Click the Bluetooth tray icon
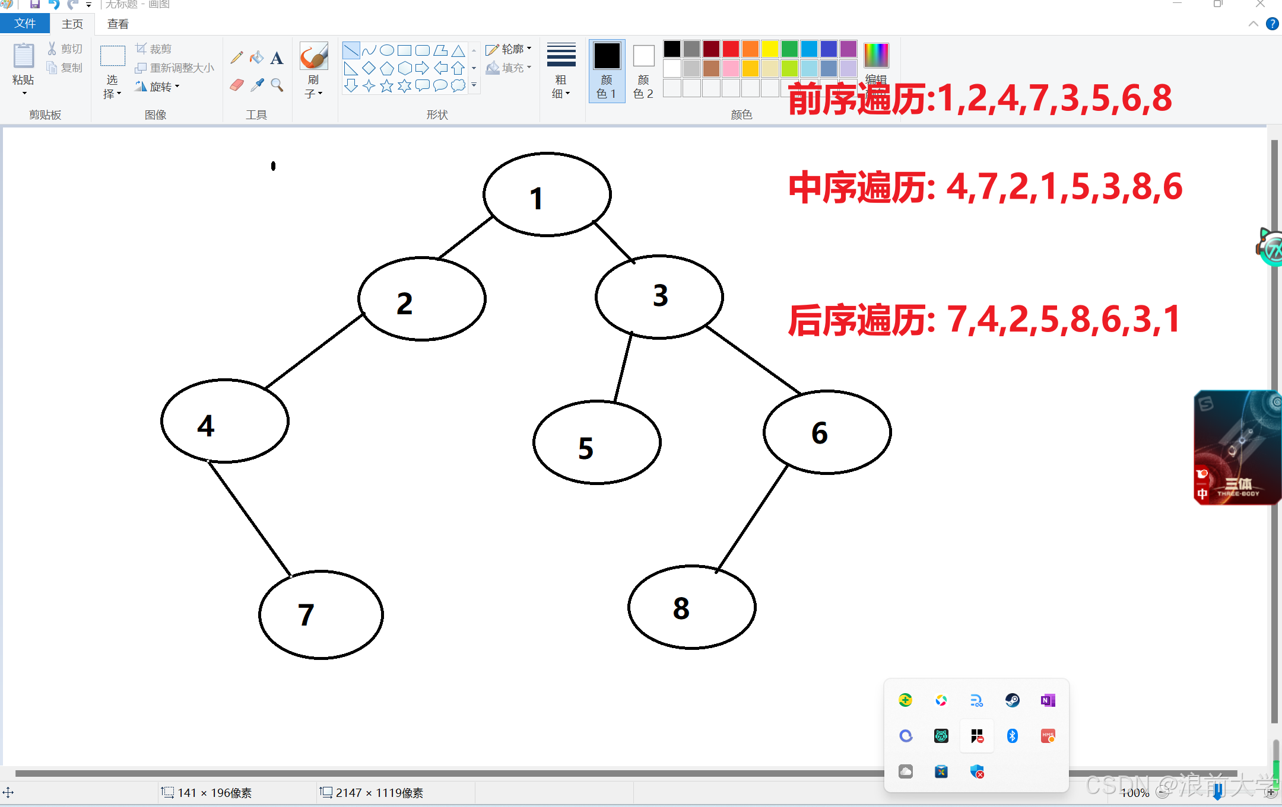This screenshot has width=1282, height=807. (1013, 736)
